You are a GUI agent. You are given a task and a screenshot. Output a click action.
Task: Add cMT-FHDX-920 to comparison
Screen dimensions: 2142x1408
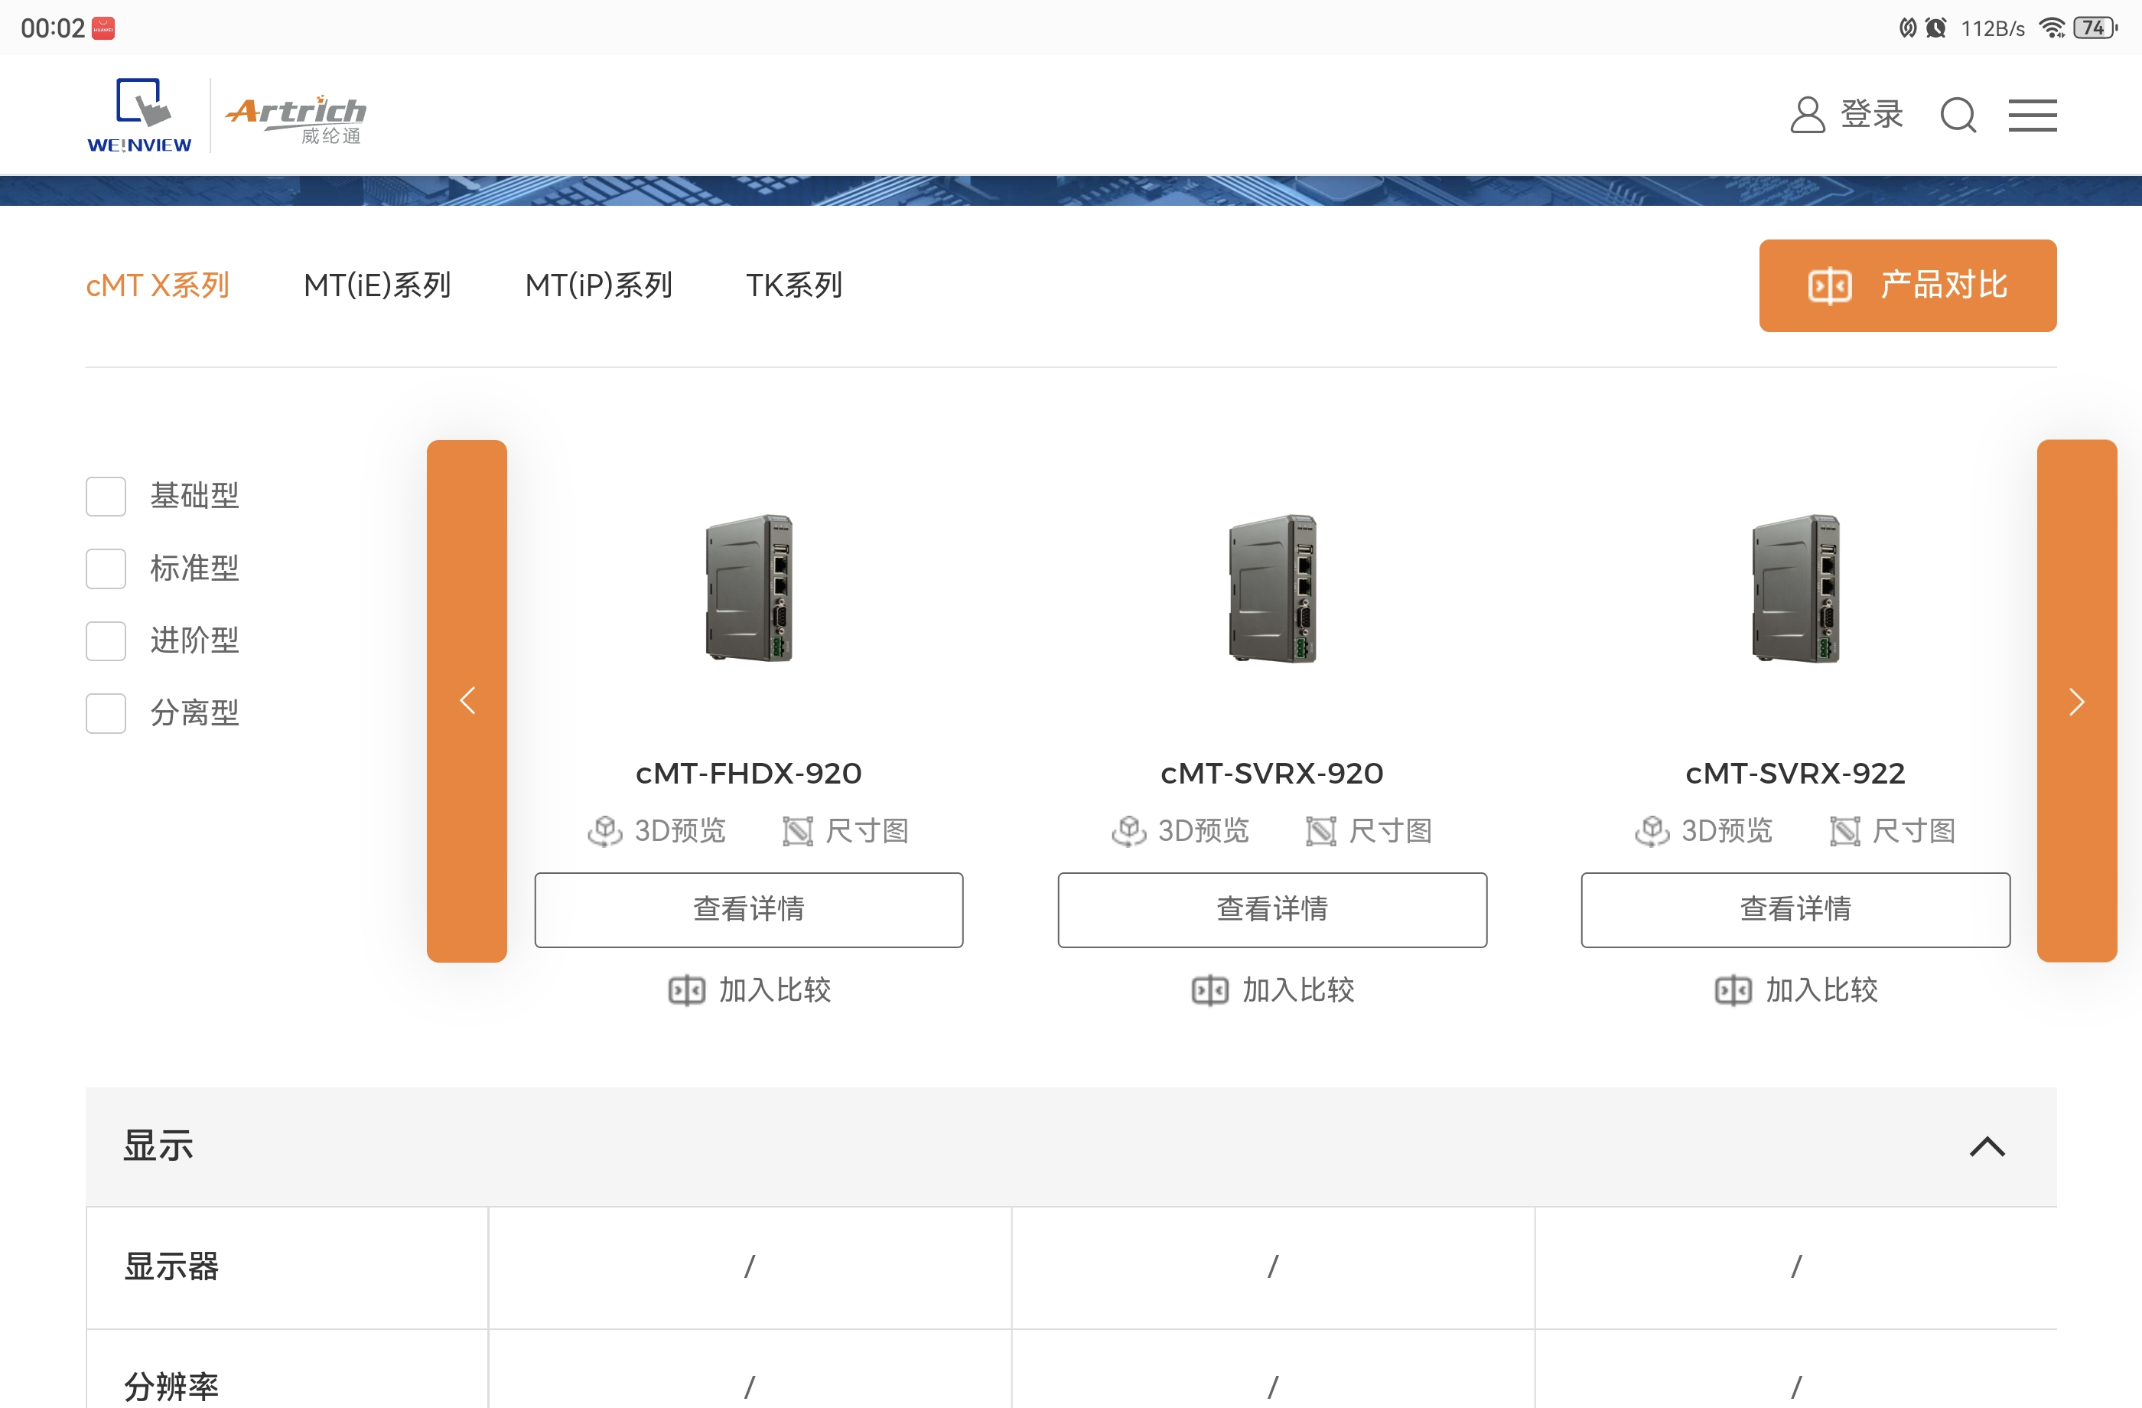[x=749, y=989]
